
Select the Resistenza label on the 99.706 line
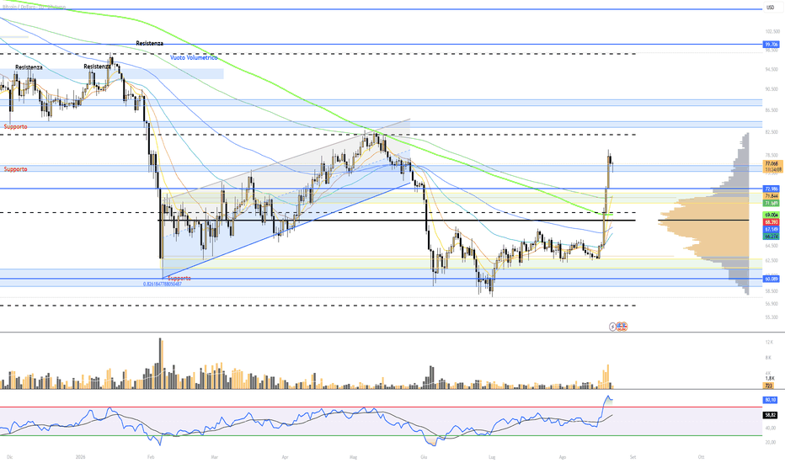tap(149, 44)
